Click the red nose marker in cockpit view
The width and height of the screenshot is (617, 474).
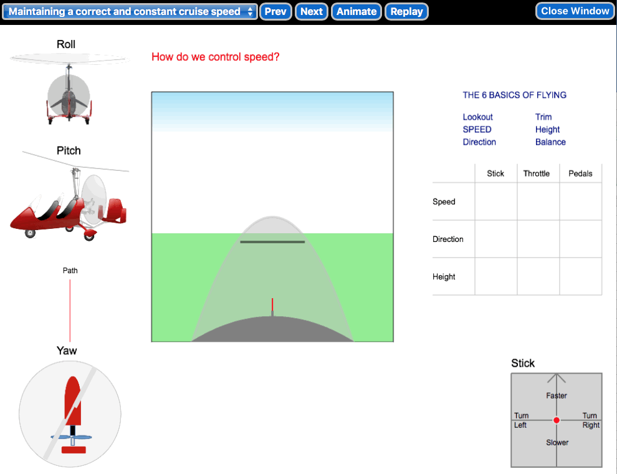[x=272, y=305]
